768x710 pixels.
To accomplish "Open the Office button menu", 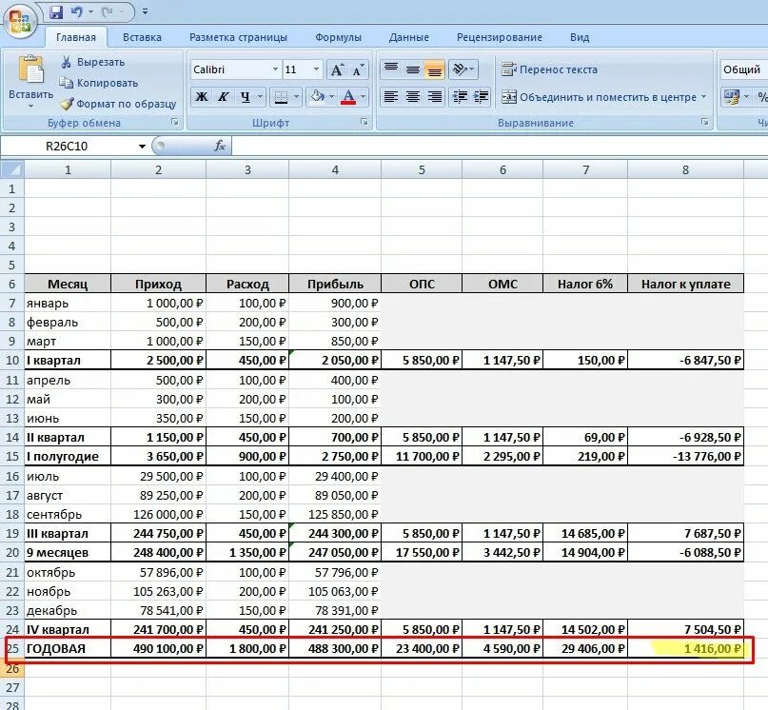I will pyautogui.click(x=20, y=21).
